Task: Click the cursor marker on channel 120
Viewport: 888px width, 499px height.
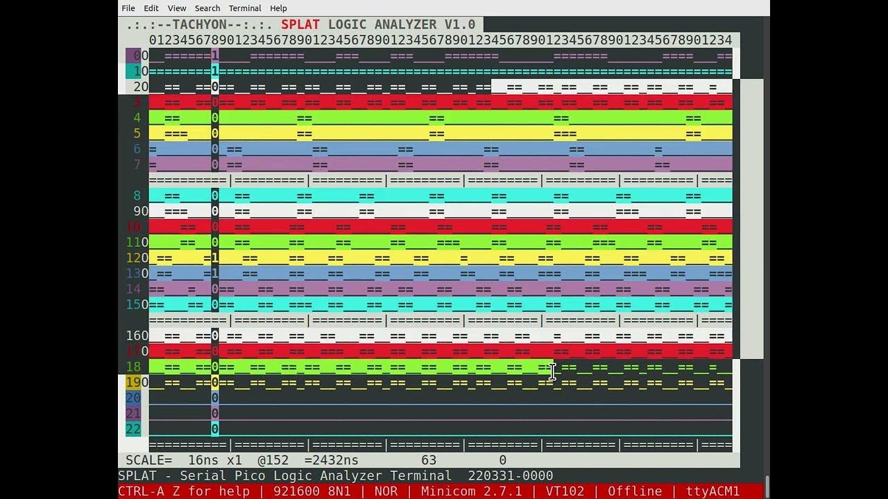Action: pos(215,258)
